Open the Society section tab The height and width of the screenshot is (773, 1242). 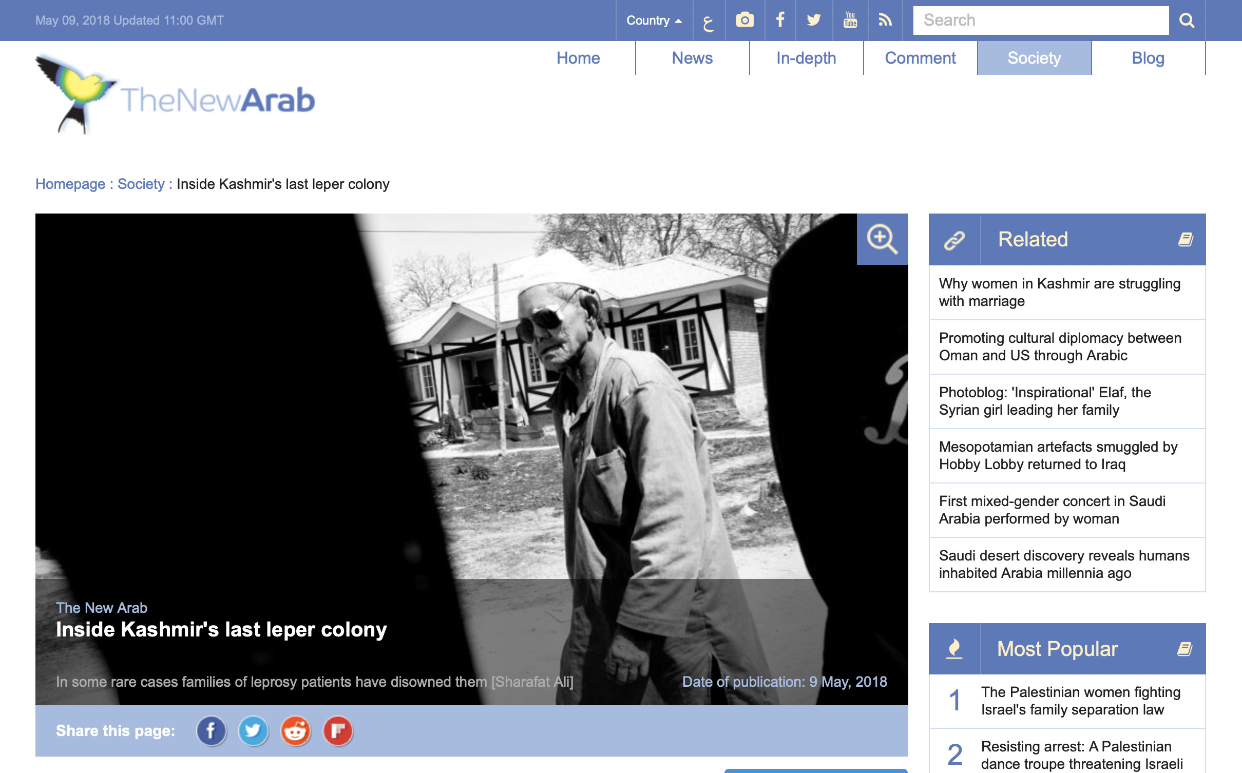coord(1034,58)
